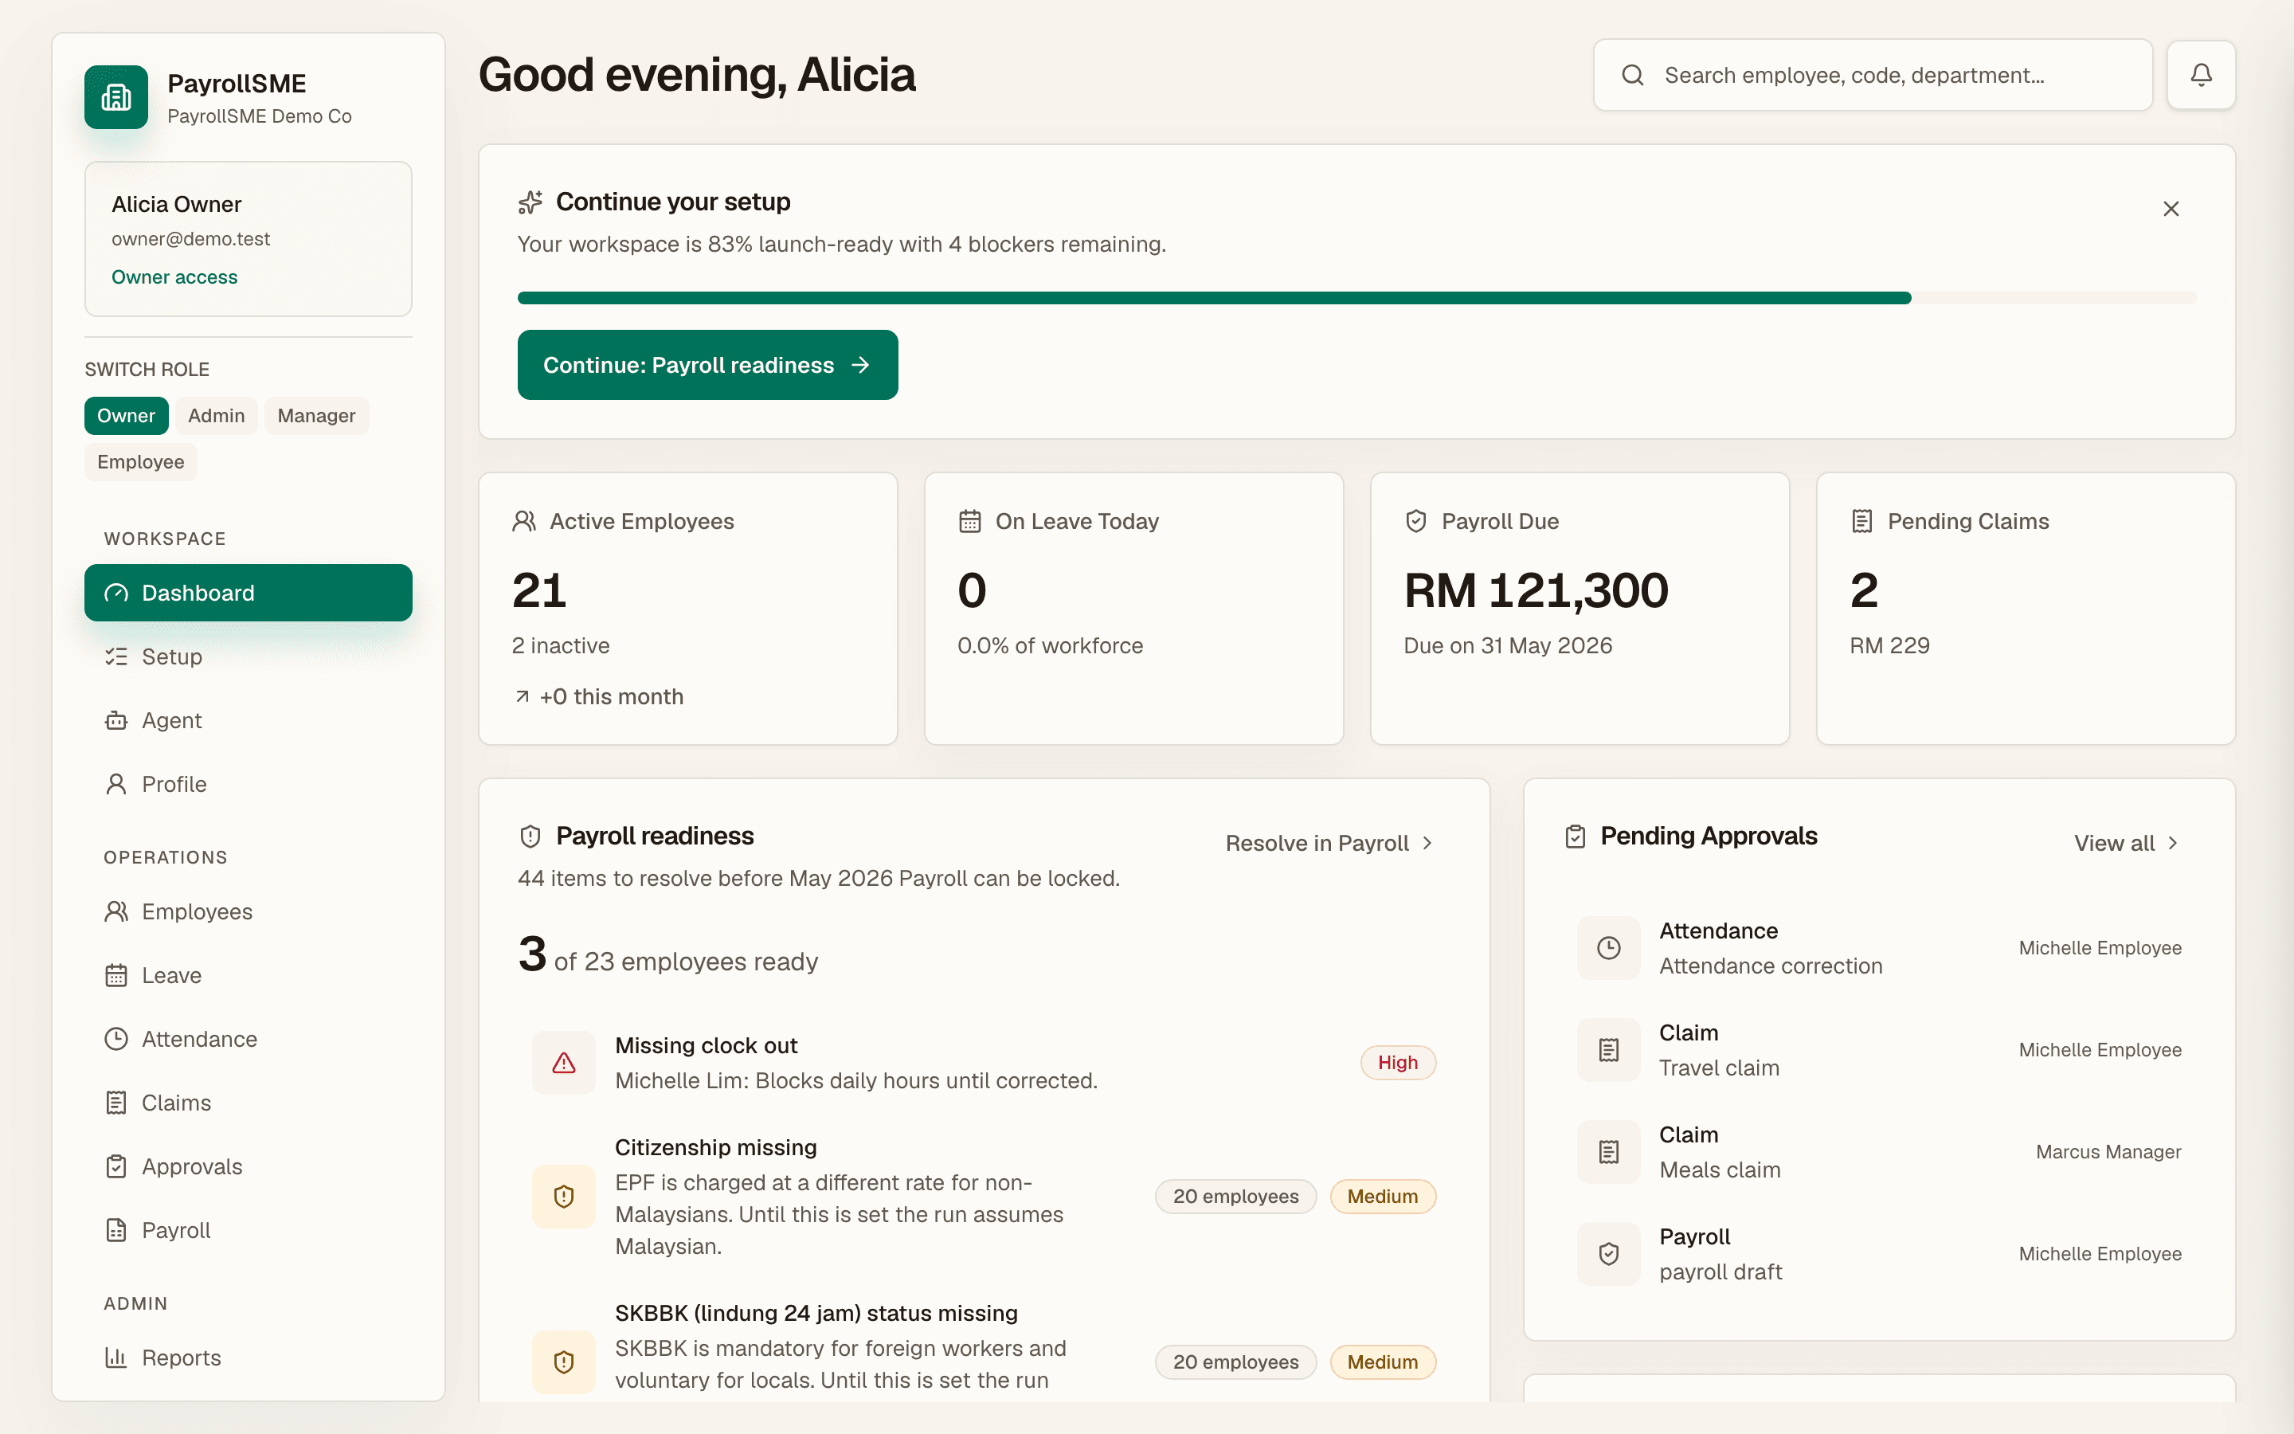Click the SKBBK status missing shield icon
The image size is (2294, 1434).
pyautogui.click(x=564, y=1362)
